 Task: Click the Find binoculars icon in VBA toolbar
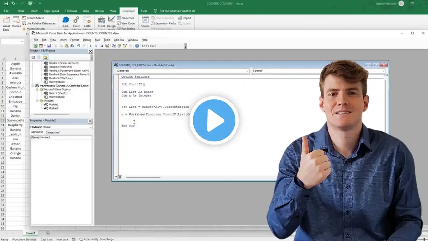tap(72, 46)
